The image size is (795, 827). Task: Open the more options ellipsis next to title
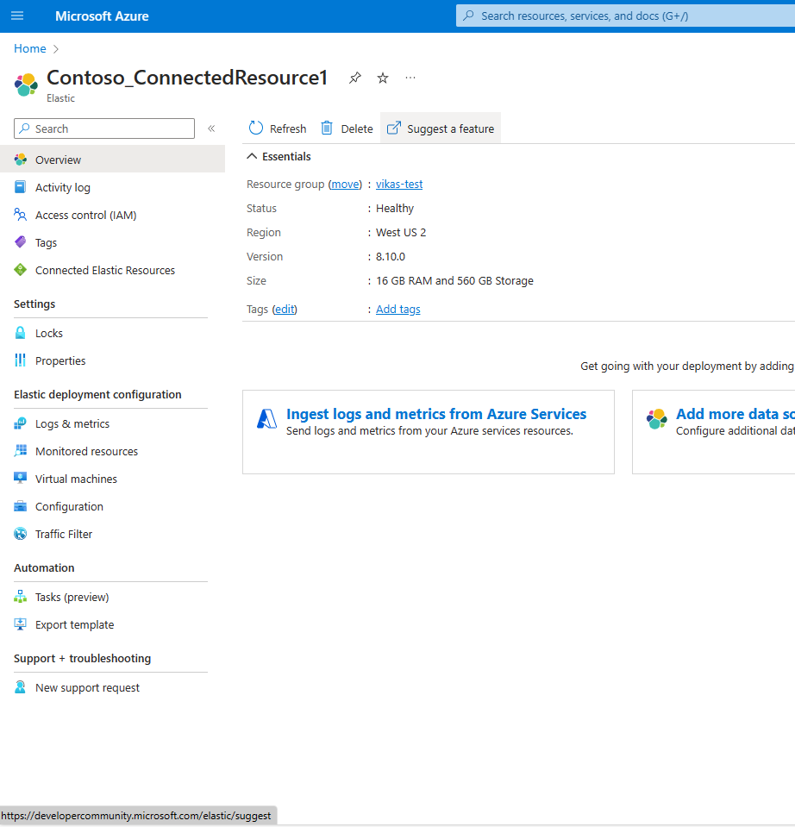(410, 78)
